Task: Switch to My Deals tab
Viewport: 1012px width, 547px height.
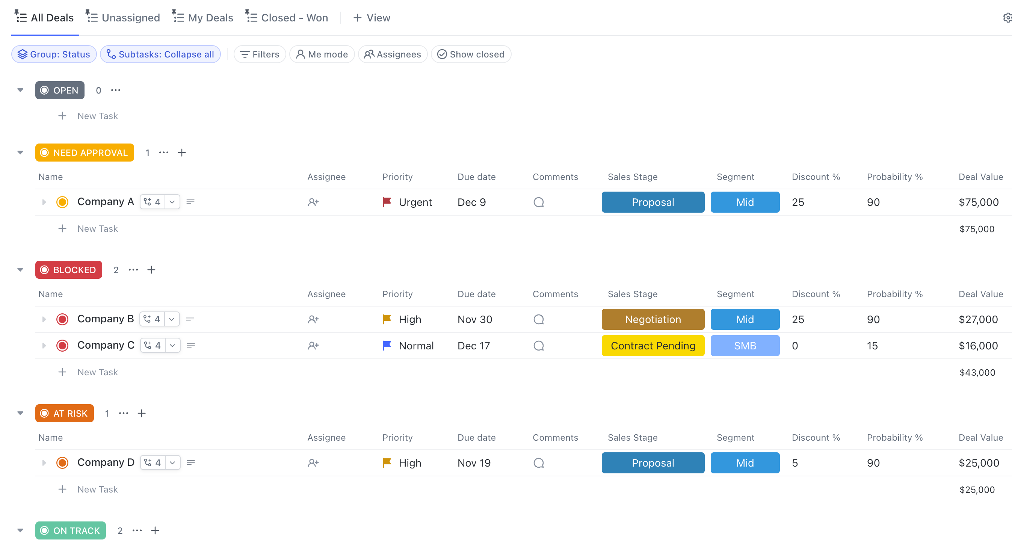Action: click(202, 18)
